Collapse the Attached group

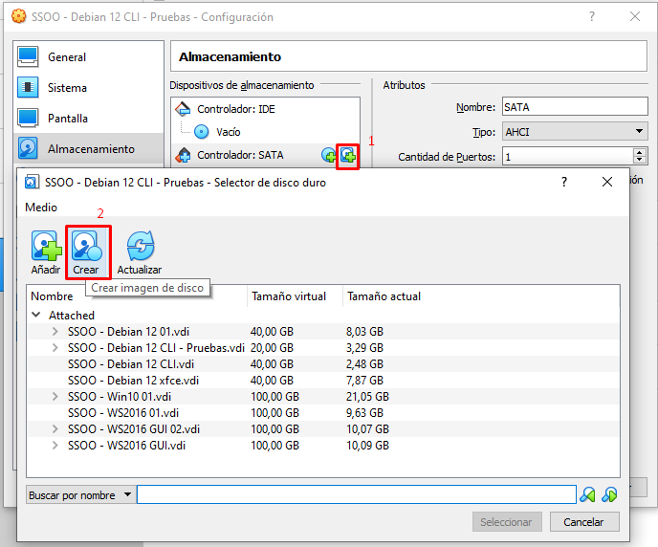(36, 315)
